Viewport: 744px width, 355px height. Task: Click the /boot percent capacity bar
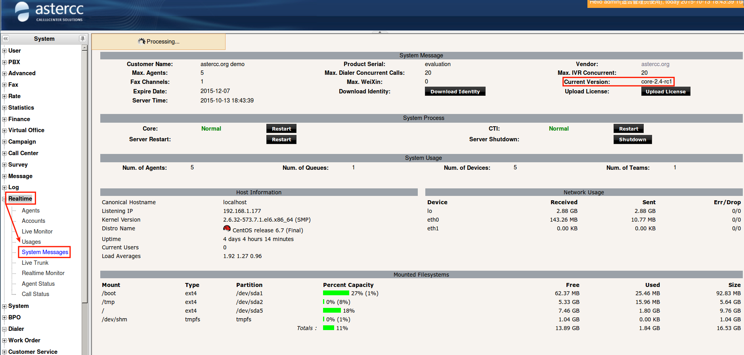tap(336, 293)
